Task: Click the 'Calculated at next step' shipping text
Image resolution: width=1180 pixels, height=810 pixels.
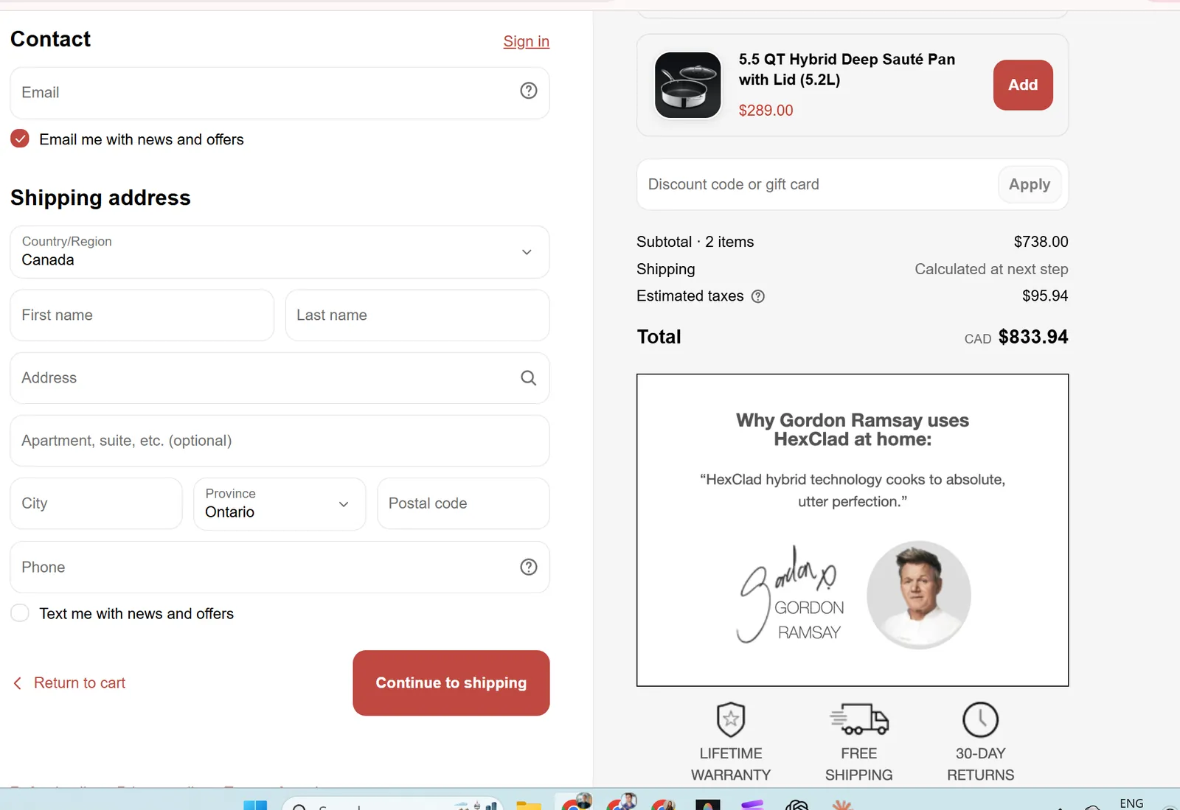Action: 991,269
